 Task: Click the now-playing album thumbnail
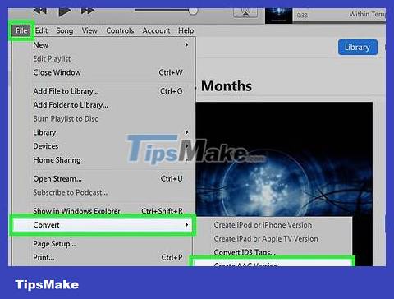point(278,16)
